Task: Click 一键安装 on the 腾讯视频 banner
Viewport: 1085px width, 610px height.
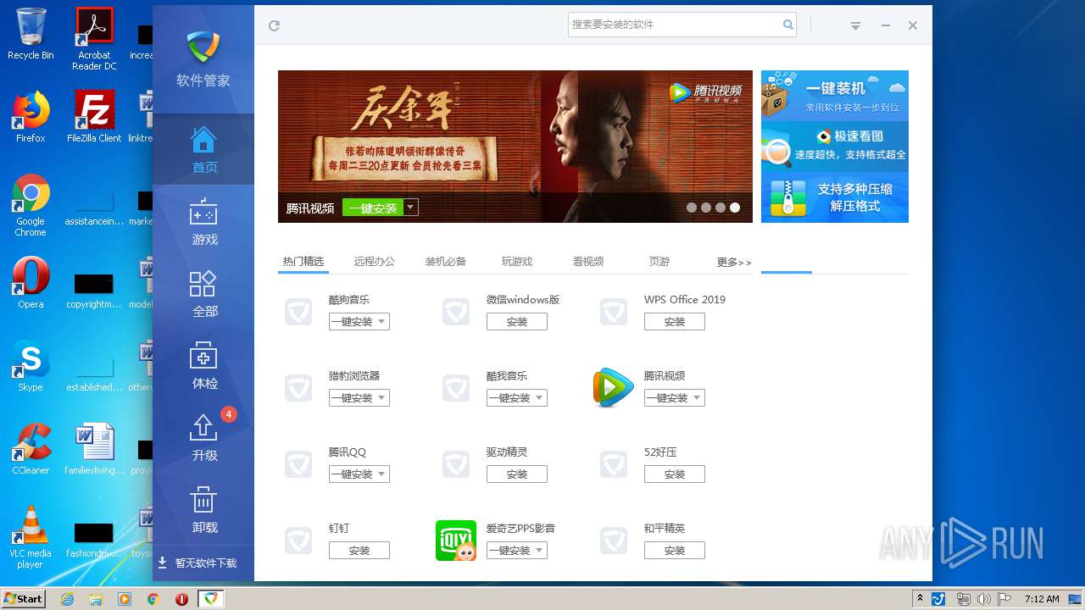Action: [373, 208]
